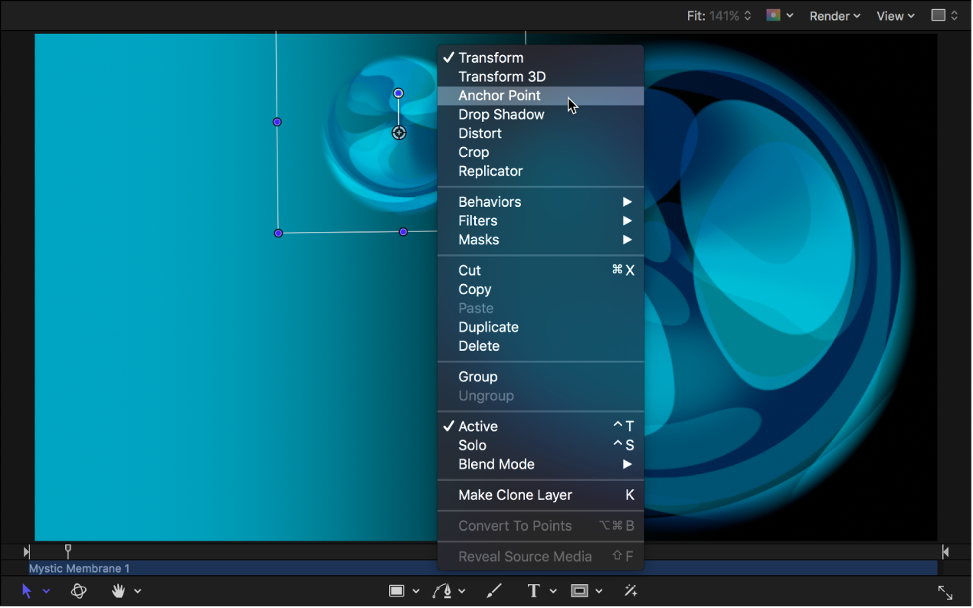Choose Duplicate from the context menu
This screenshot has height=608, width=973.
pyautogui.click(x=488, y=327)
